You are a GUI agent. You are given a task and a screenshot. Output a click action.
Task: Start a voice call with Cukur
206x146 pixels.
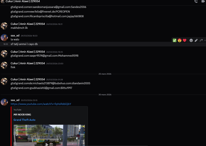click(196, 1)
